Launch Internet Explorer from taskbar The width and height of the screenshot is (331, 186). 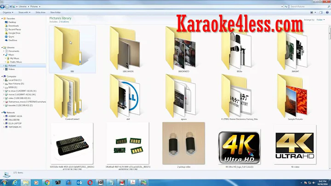tap(15, 182)
